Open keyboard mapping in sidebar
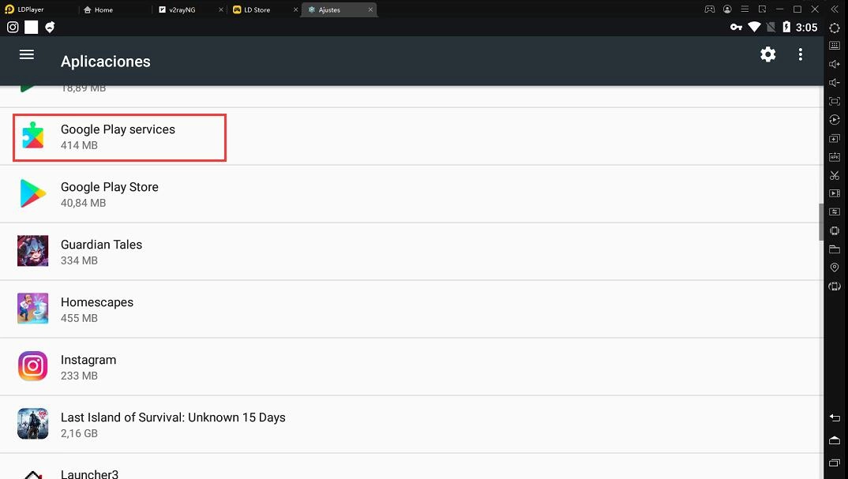The width and height of the screenshot is (848, 479). point(835,46)
